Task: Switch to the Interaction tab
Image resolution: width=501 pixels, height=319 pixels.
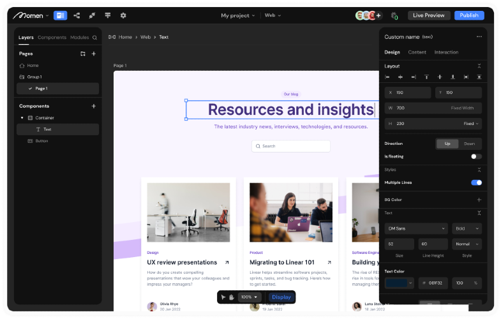Action: click(446, 52)
